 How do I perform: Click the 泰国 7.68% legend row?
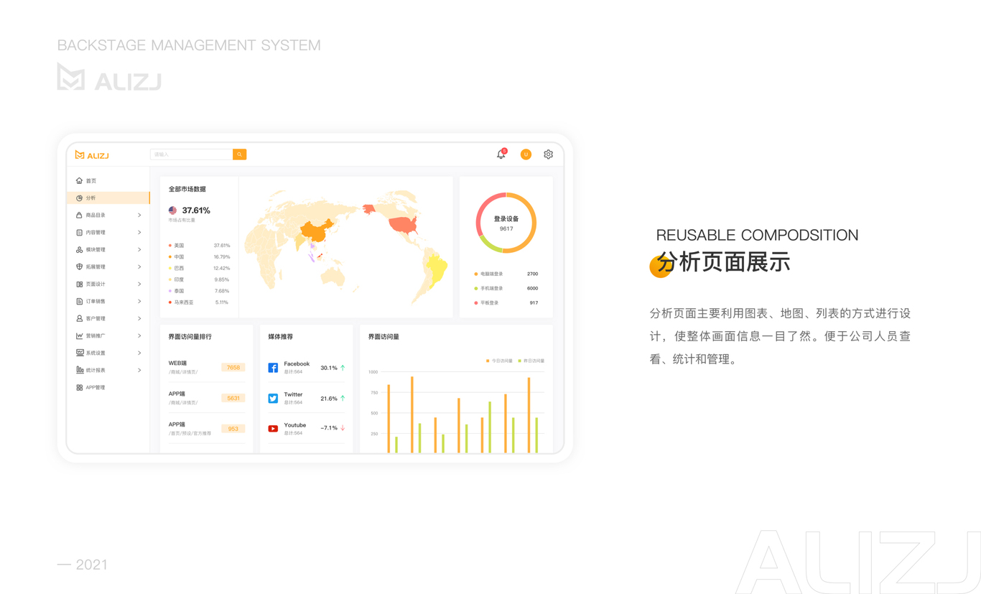[x=200, y=291]
